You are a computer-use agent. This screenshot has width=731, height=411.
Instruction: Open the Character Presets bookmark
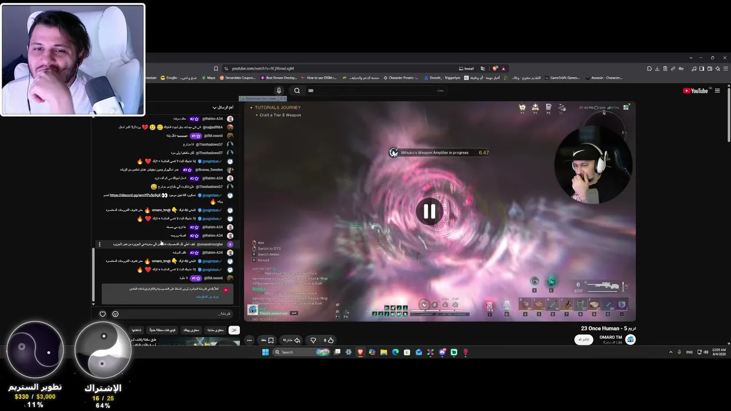[401, 78]
